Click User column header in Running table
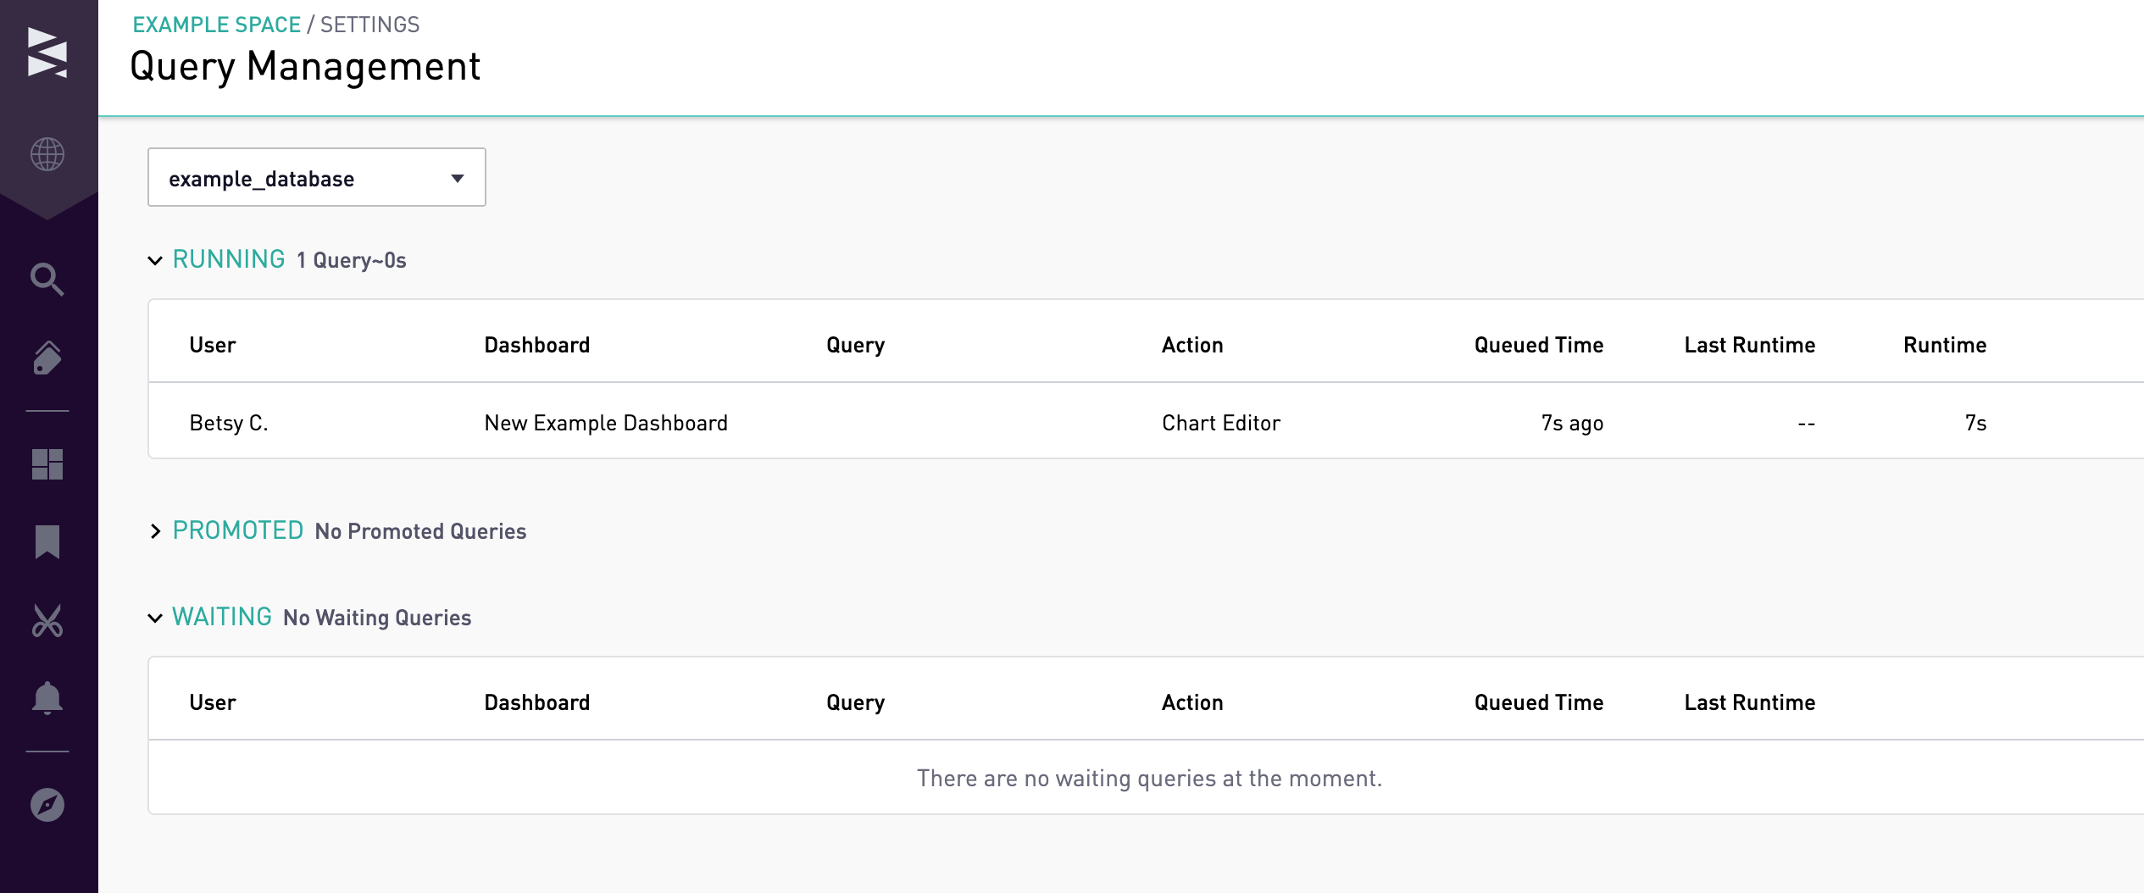Screen dimensions: 2144x893 (x=213, y=345)
